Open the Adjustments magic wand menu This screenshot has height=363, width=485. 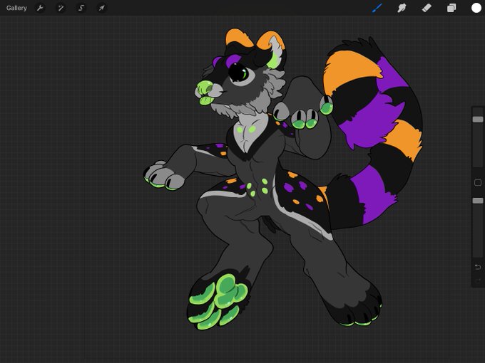[x=61, y=8]
